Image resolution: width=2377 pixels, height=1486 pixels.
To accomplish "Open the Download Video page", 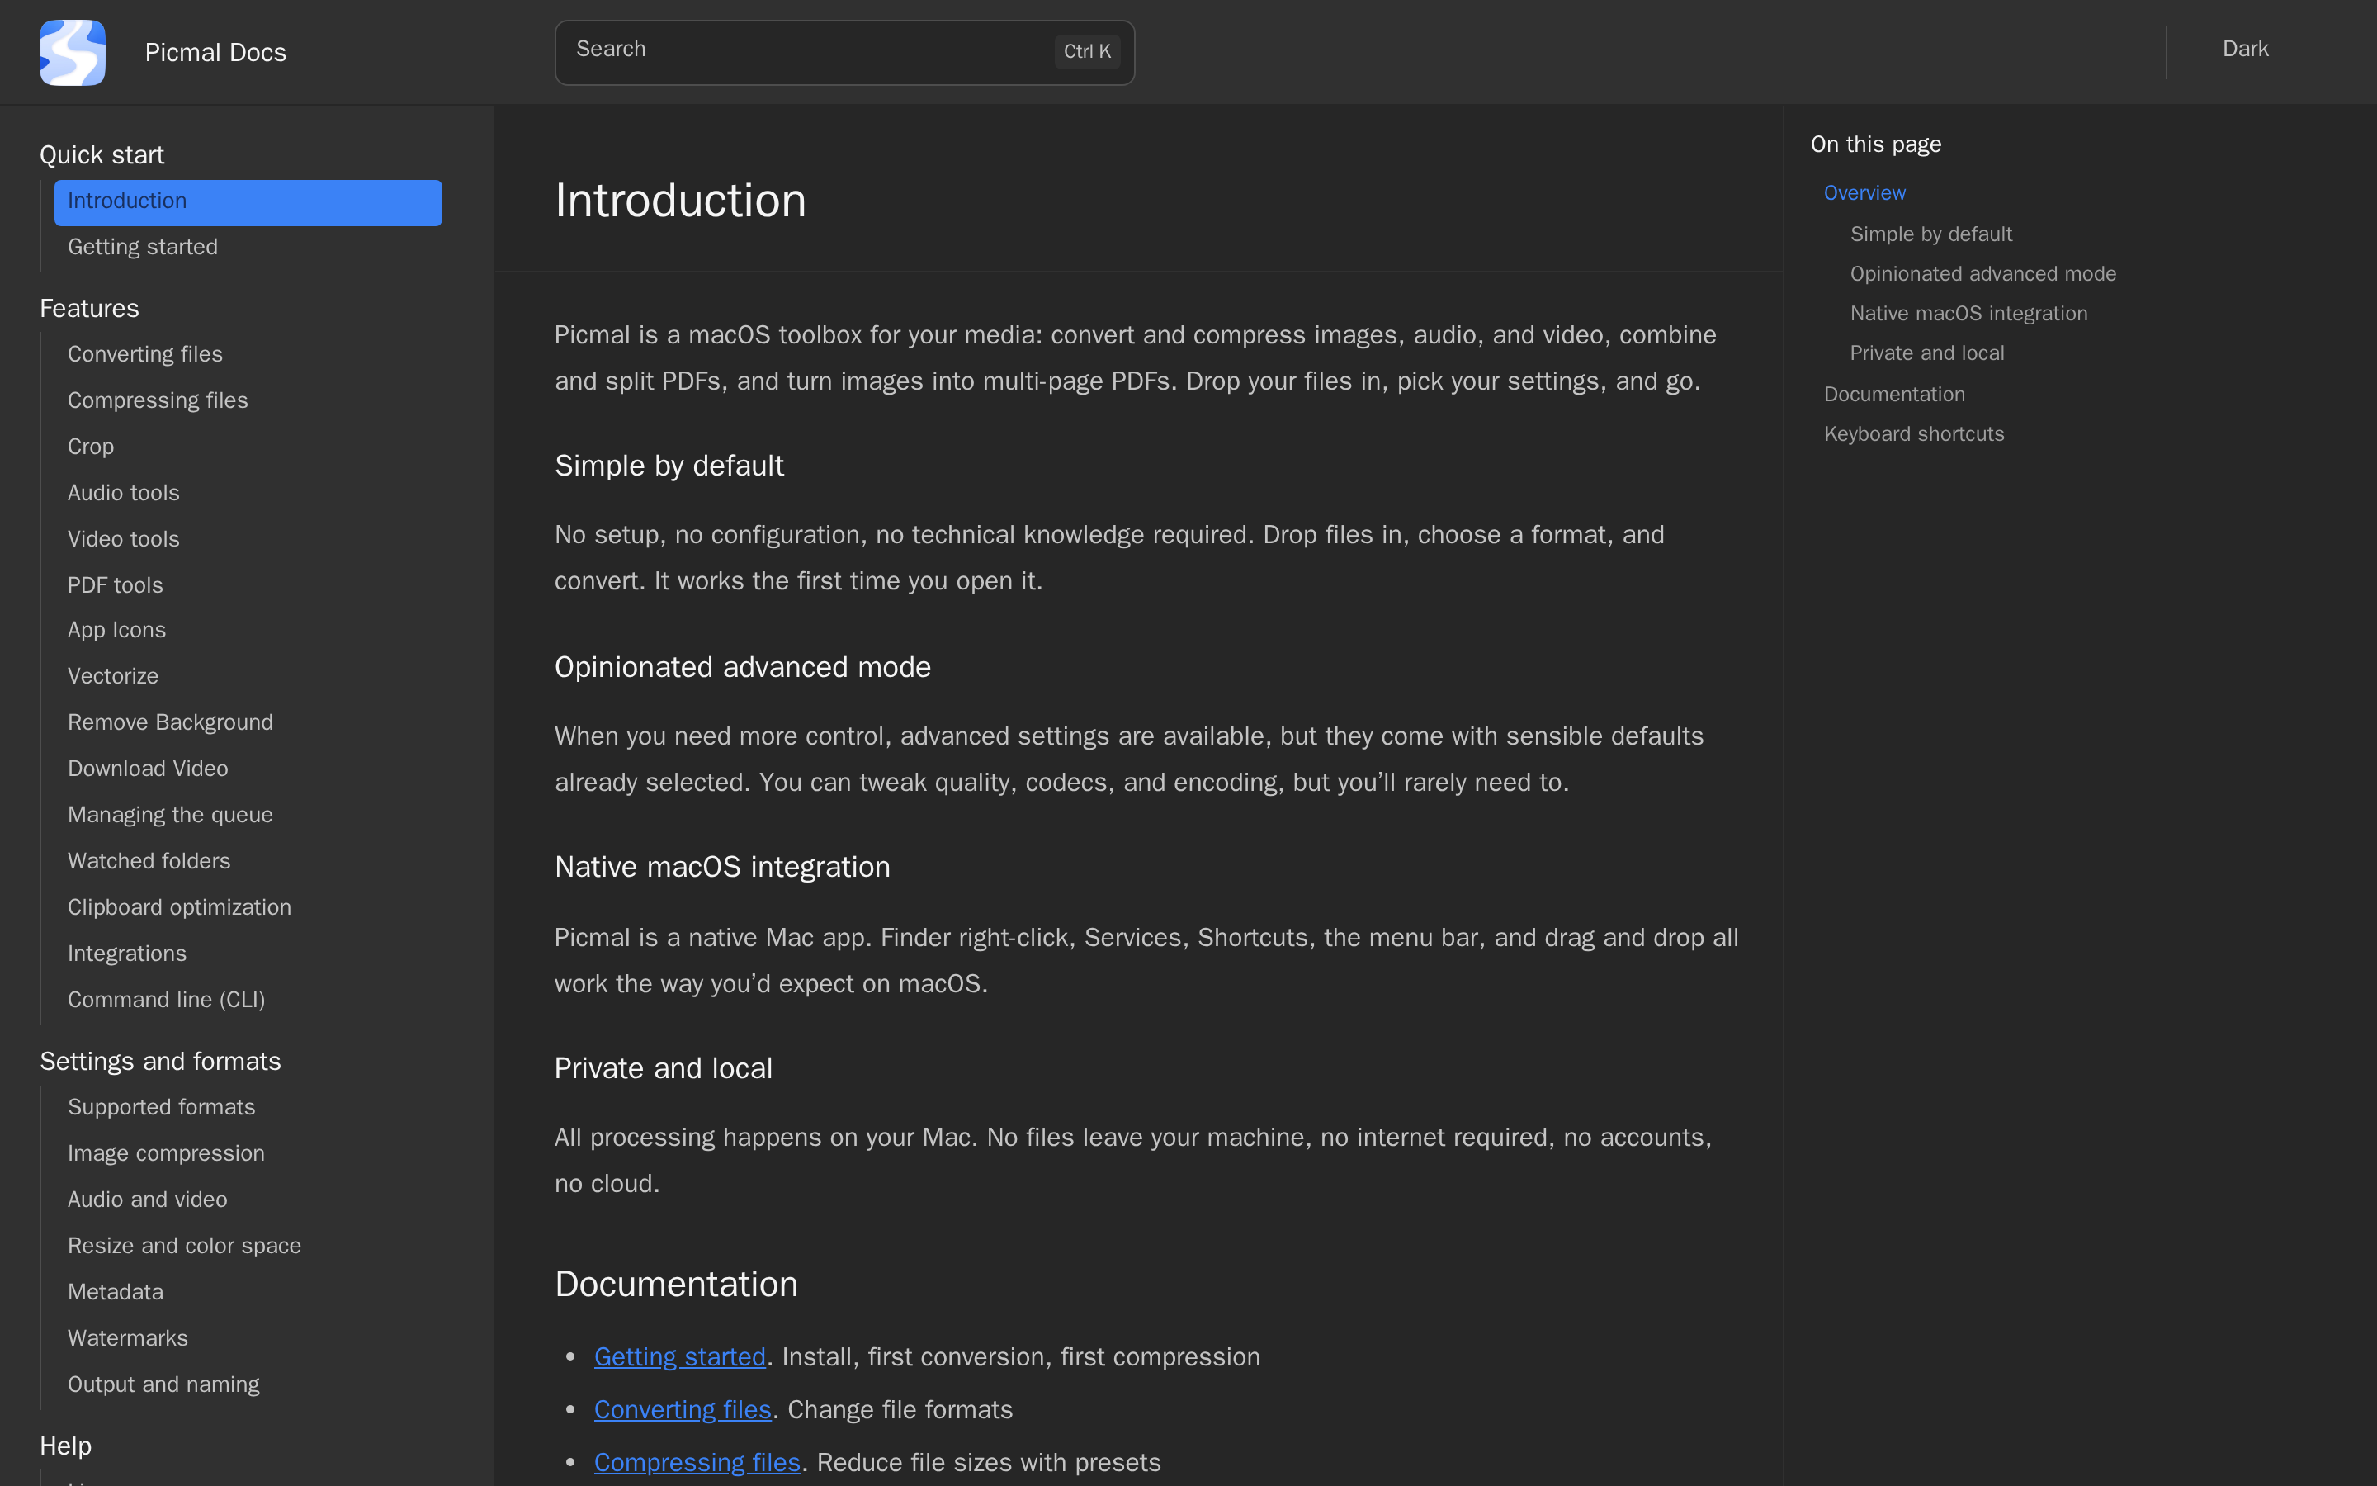I will [148, 769].
